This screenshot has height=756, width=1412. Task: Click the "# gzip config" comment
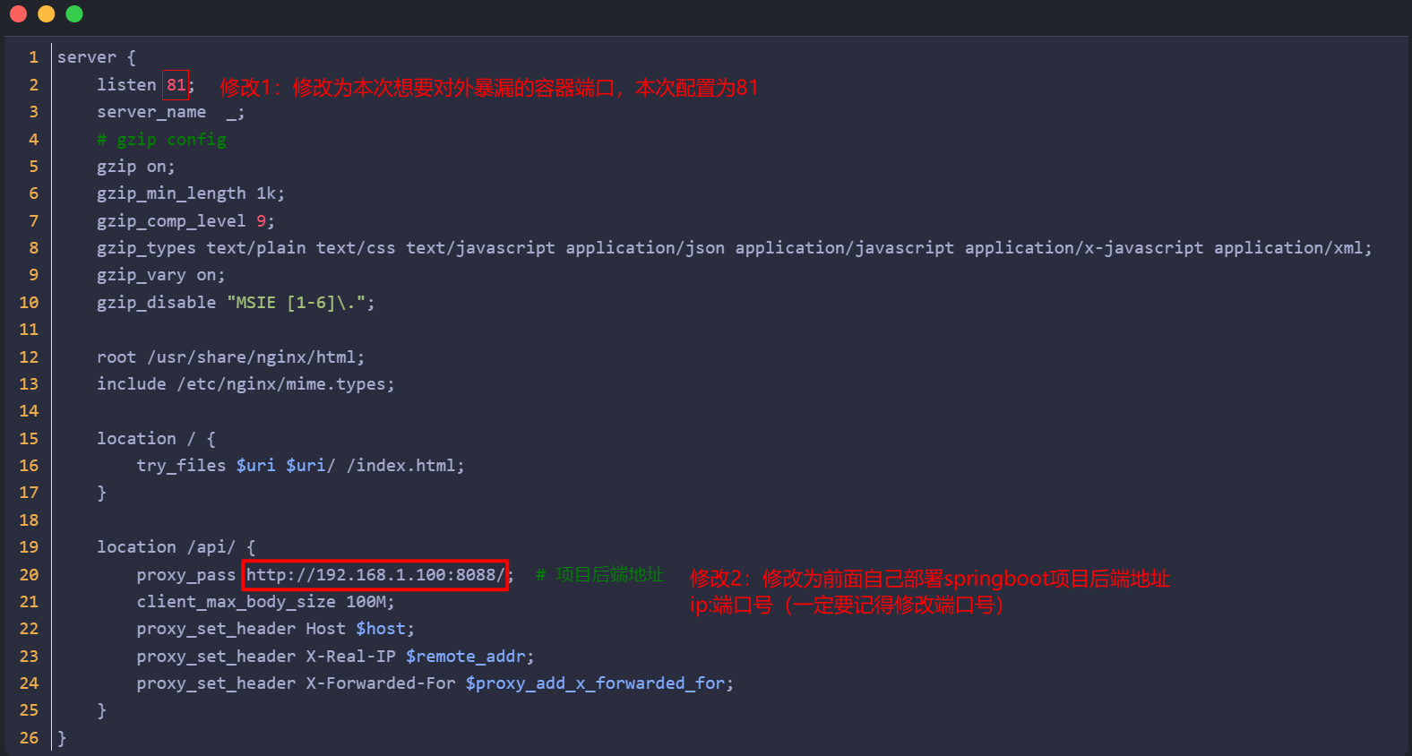161,139
